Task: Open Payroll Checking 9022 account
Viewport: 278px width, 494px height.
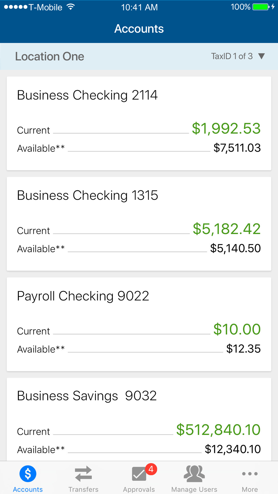Action: tap(83, 296)
